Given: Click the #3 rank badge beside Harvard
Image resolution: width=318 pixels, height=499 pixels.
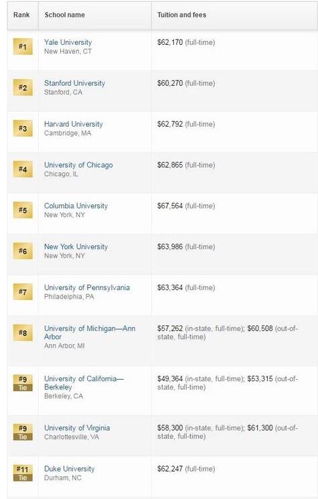Looking at the screenshot, I should 23,128.
